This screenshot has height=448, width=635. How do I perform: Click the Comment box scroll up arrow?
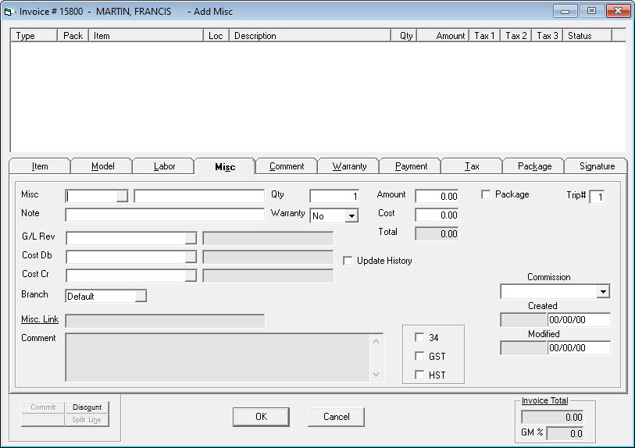click(376, 341)
